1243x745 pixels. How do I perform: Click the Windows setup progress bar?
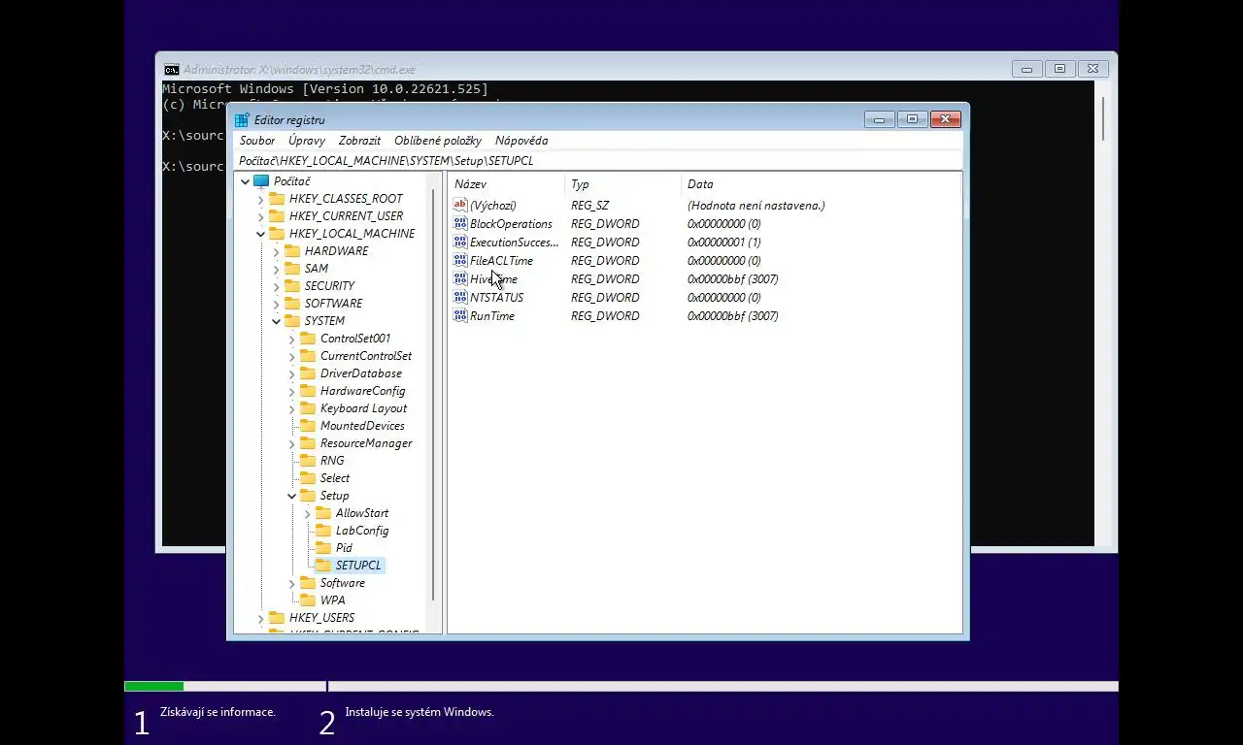[x=621, y=687]
